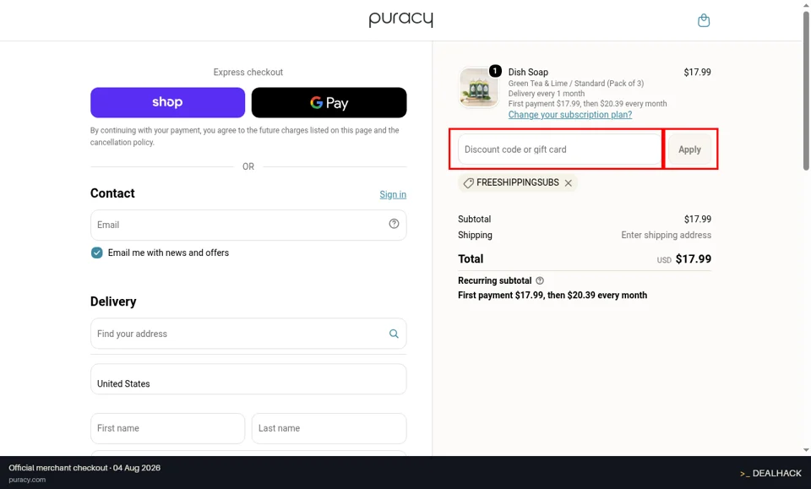Click the Dish Soap product thumbnail

(x=479, y=88)
